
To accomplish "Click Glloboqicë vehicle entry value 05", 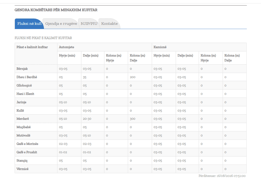I will point(61,86).
